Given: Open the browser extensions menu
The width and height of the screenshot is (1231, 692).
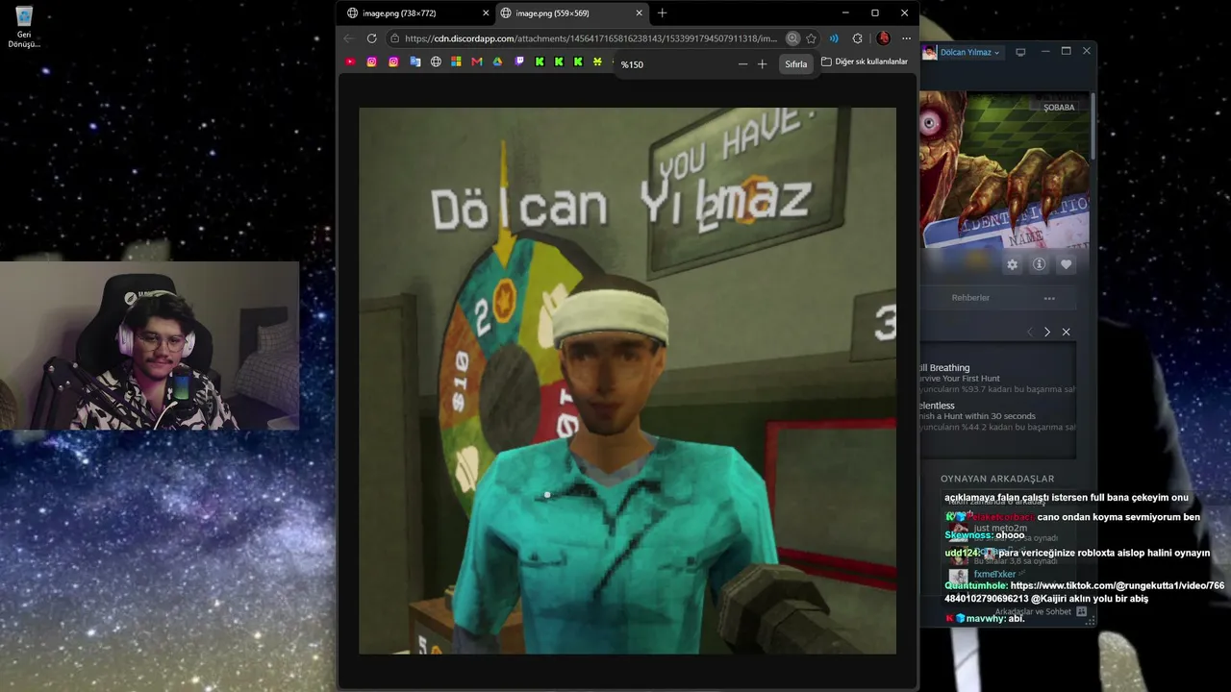Looking at the screenshot, I should tap(858, 38).
